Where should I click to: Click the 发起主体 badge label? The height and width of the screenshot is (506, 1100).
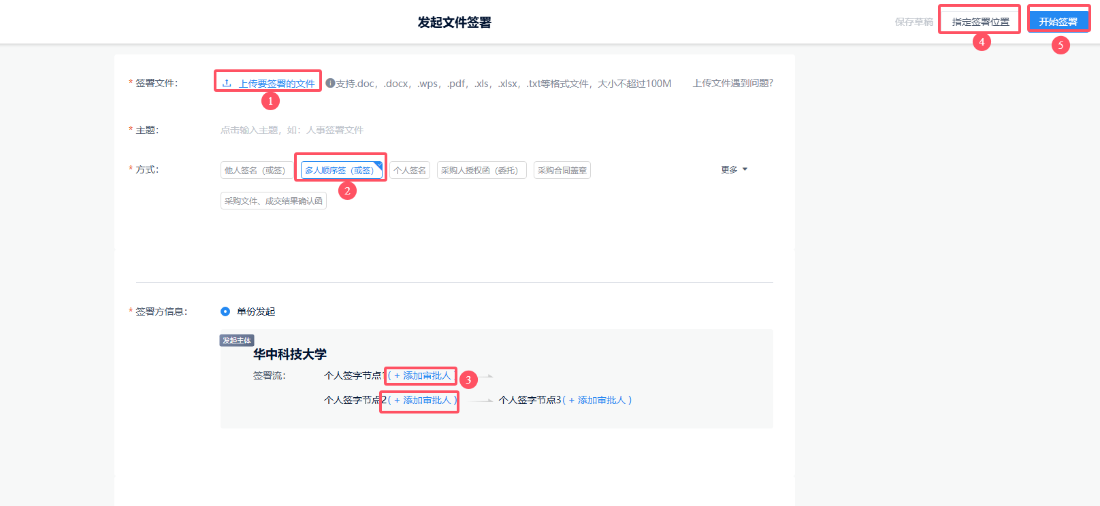pos(237,340)
